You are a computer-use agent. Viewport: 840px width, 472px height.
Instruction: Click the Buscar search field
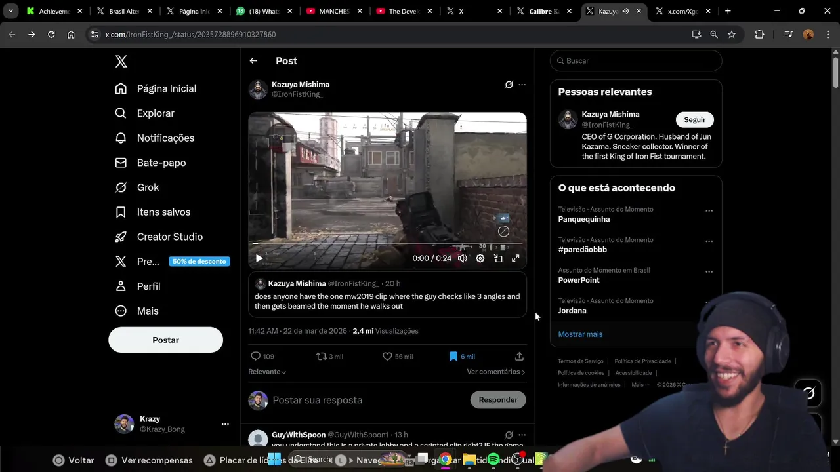(x=636, y=60)
